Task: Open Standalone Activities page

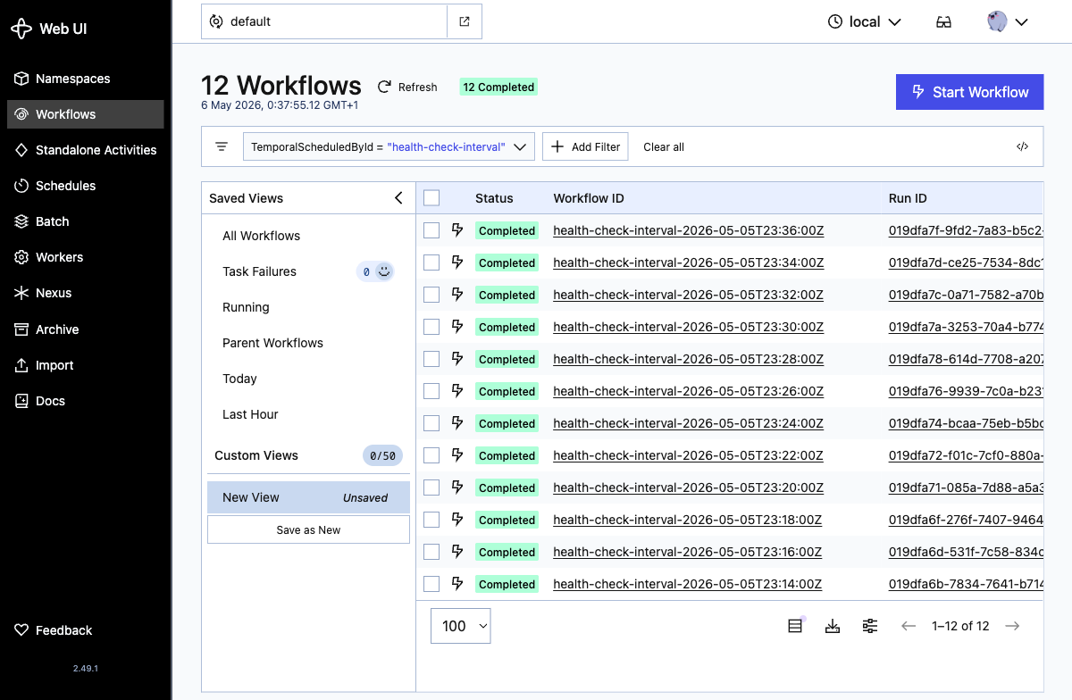Action: tap(85, 150)
